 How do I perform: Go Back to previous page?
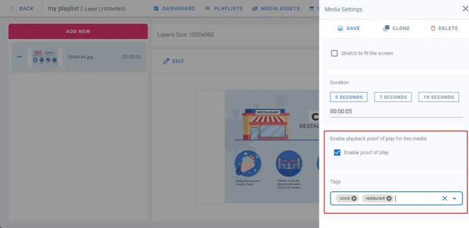click(22, 9)
